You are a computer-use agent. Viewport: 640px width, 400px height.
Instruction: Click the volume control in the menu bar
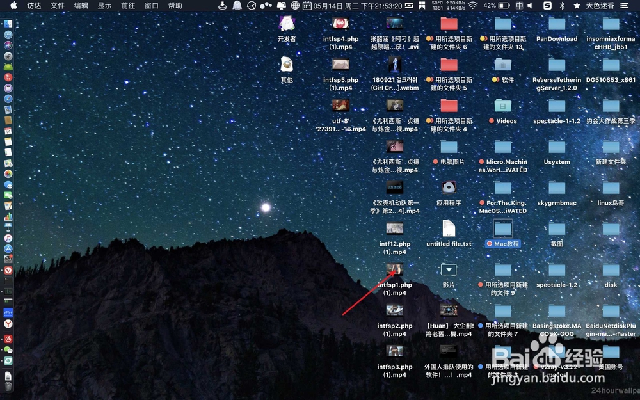pyautogui.click(x=530, y=6)
